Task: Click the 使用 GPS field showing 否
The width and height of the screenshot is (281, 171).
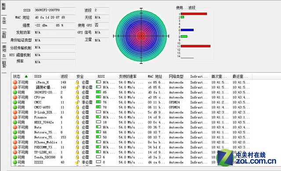Action: (x=101, y=25)
